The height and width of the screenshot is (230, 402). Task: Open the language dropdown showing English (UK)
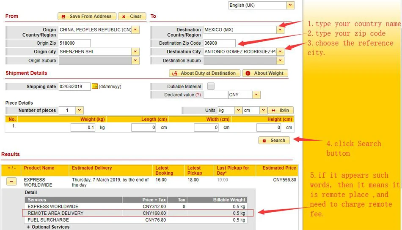(x=290, y=5)
